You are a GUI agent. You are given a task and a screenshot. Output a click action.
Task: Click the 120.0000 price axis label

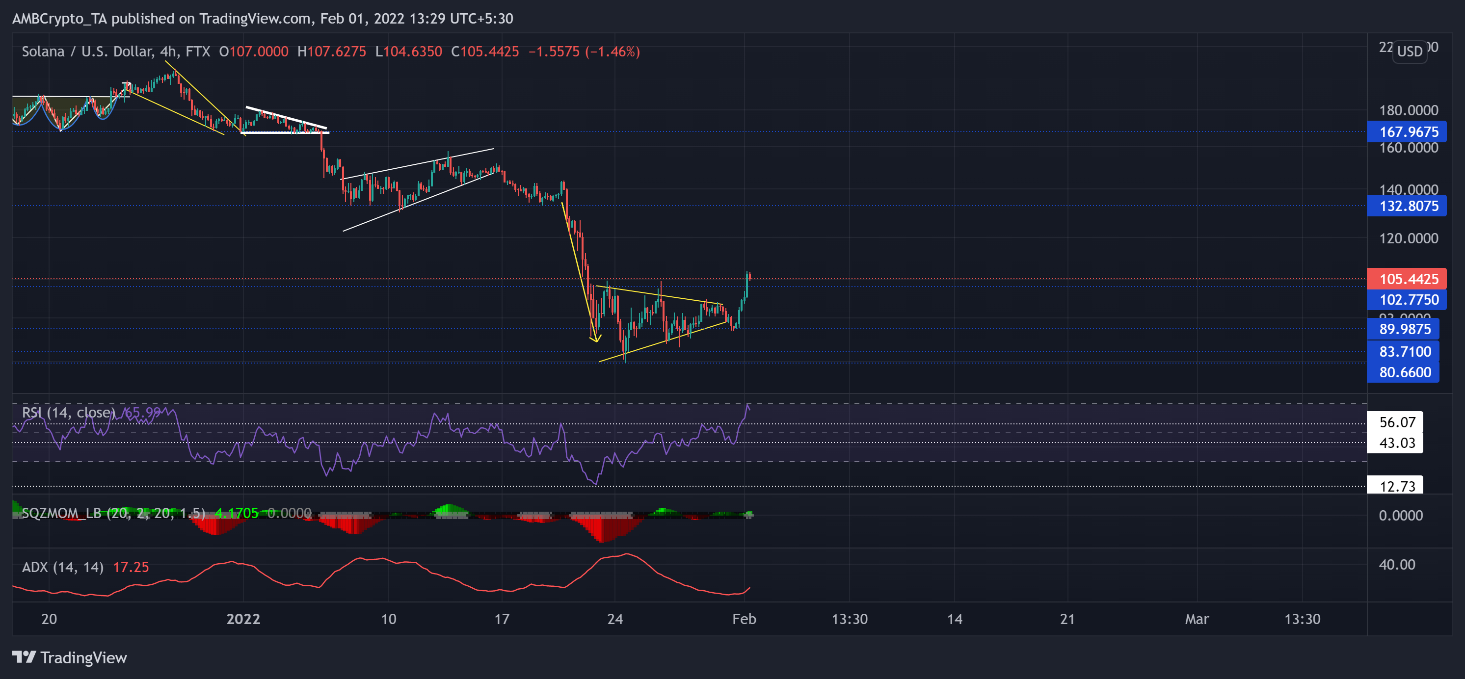(x=1408, y=238)
